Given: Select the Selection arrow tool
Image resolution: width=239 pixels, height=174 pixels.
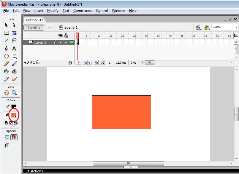Looking at the screenshot, I should pos(7,25).
